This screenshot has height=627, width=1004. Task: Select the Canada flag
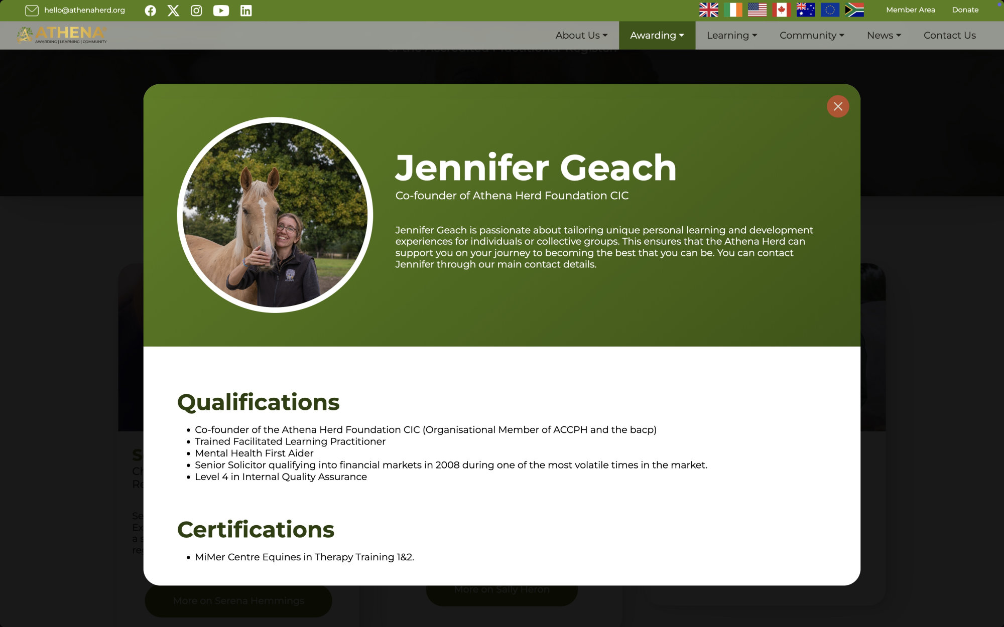[782, 10]
